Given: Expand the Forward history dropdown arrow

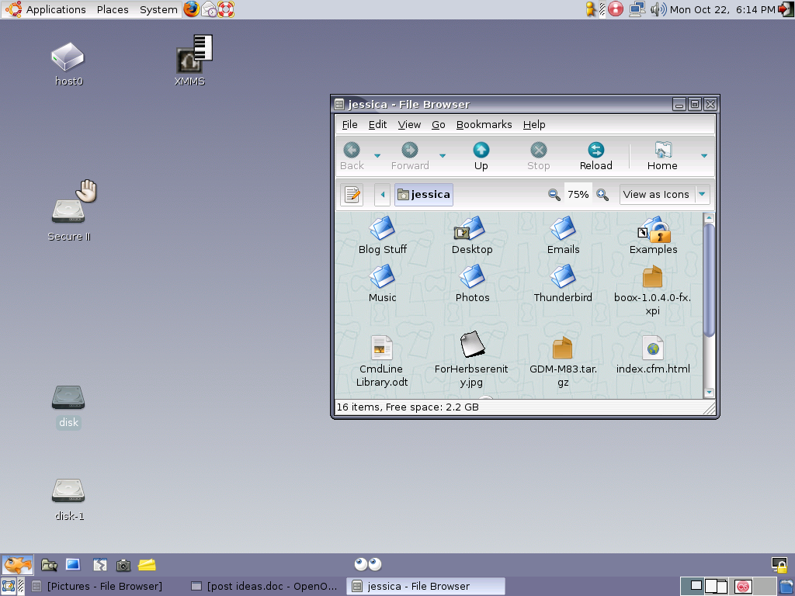Looking at the screenshot, I should pyautogui.click(x=443, y=156).
